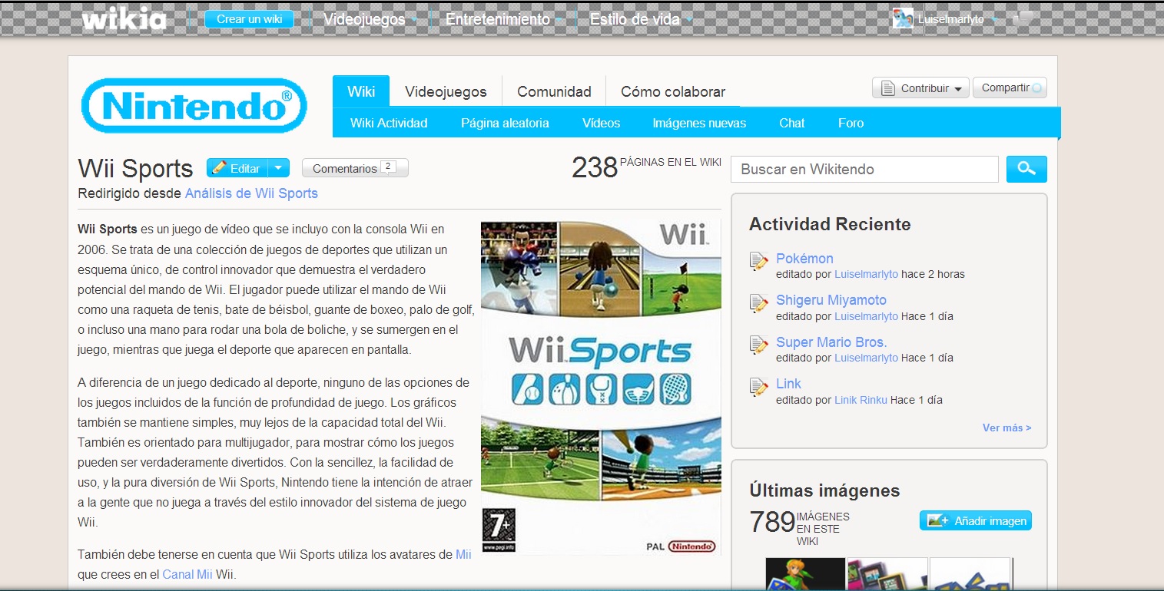Switch to the Comunidad tab
Image resolution: width=1164 pixels, height=591 pixels.
554,91
